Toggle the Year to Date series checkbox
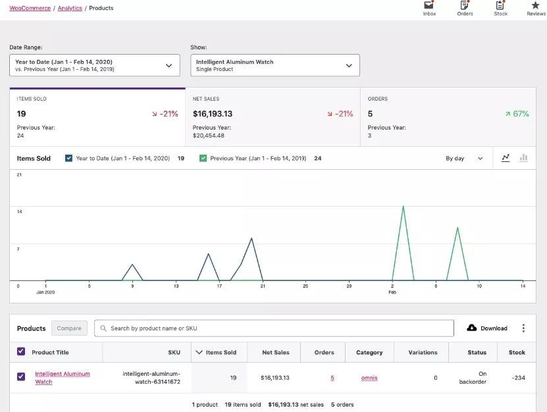The height and width of the screenshot is (412, 547). (x=69, y=158)
